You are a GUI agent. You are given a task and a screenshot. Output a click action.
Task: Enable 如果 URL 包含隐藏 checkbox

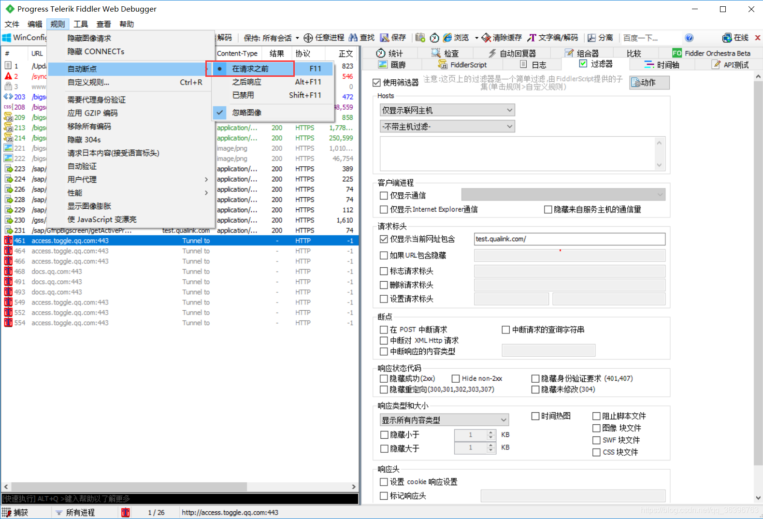[x=384, y=256]
